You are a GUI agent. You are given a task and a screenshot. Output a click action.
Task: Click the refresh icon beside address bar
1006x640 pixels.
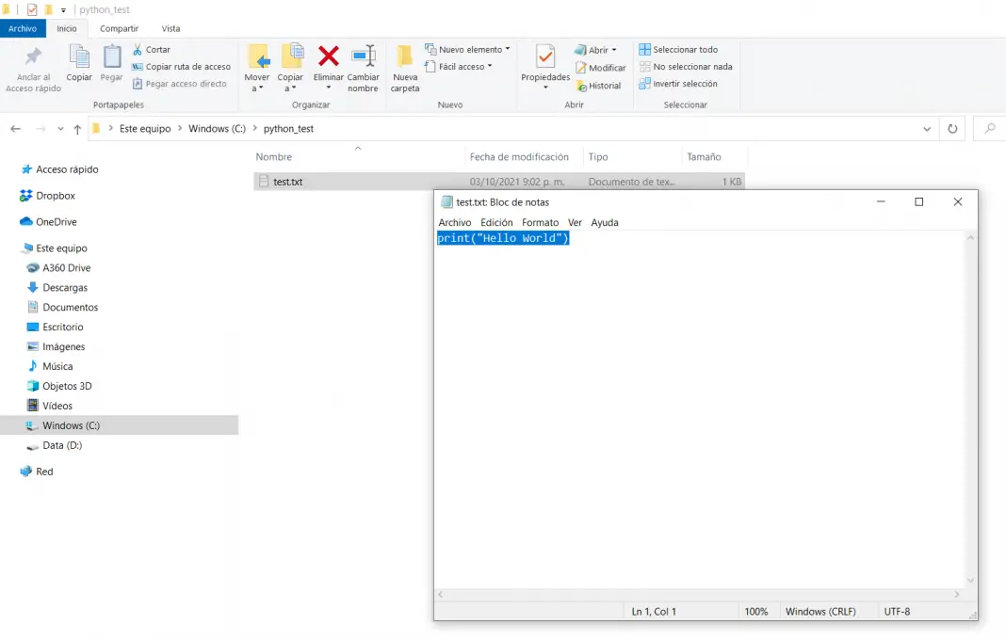point(952,129)
